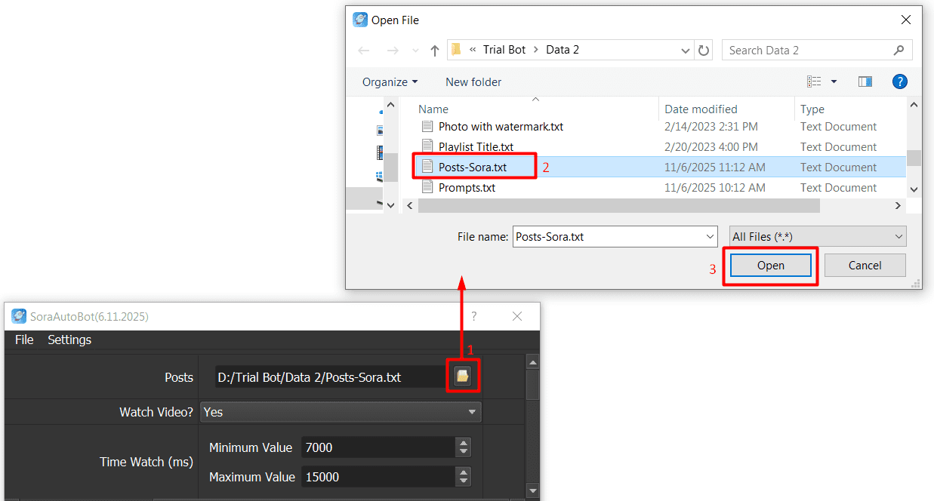This screenshot has height=501, width=934.
Task: Click the change view icon in dialog toolbar
Action: click(x=814, y=81)
